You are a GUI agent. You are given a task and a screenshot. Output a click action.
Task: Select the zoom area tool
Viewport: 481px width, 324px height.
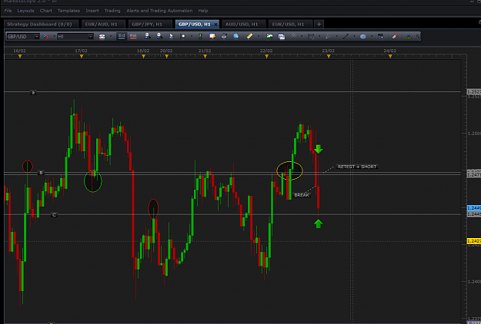[183, 36]
